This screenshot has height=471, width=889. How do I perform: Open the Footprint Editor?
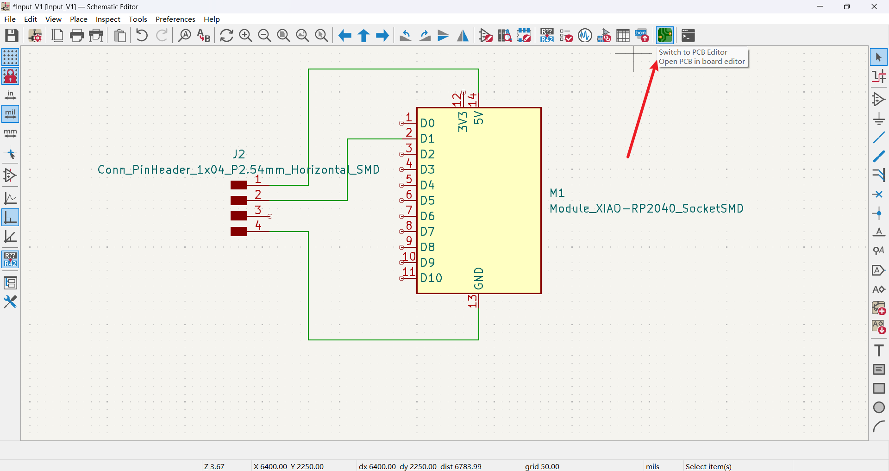tap(524, 35)
